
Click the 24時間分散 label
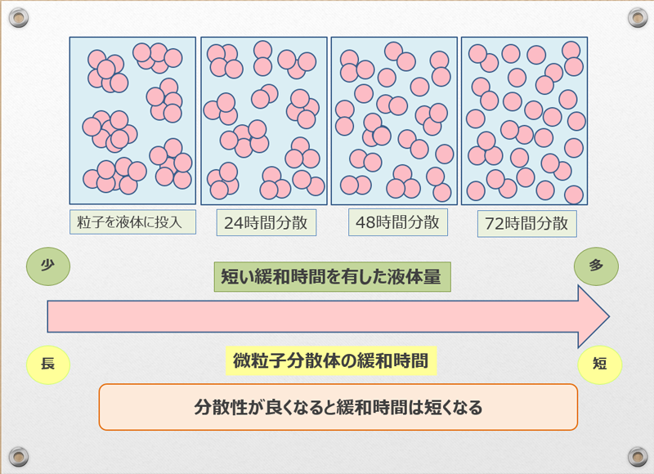point(265,222)
